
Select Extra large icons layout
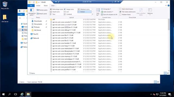coord(57,9)
